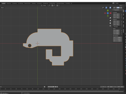This screenshot has height=94, width=126.
Task: Jump to timeline end frame
Action: pos(57,87)
